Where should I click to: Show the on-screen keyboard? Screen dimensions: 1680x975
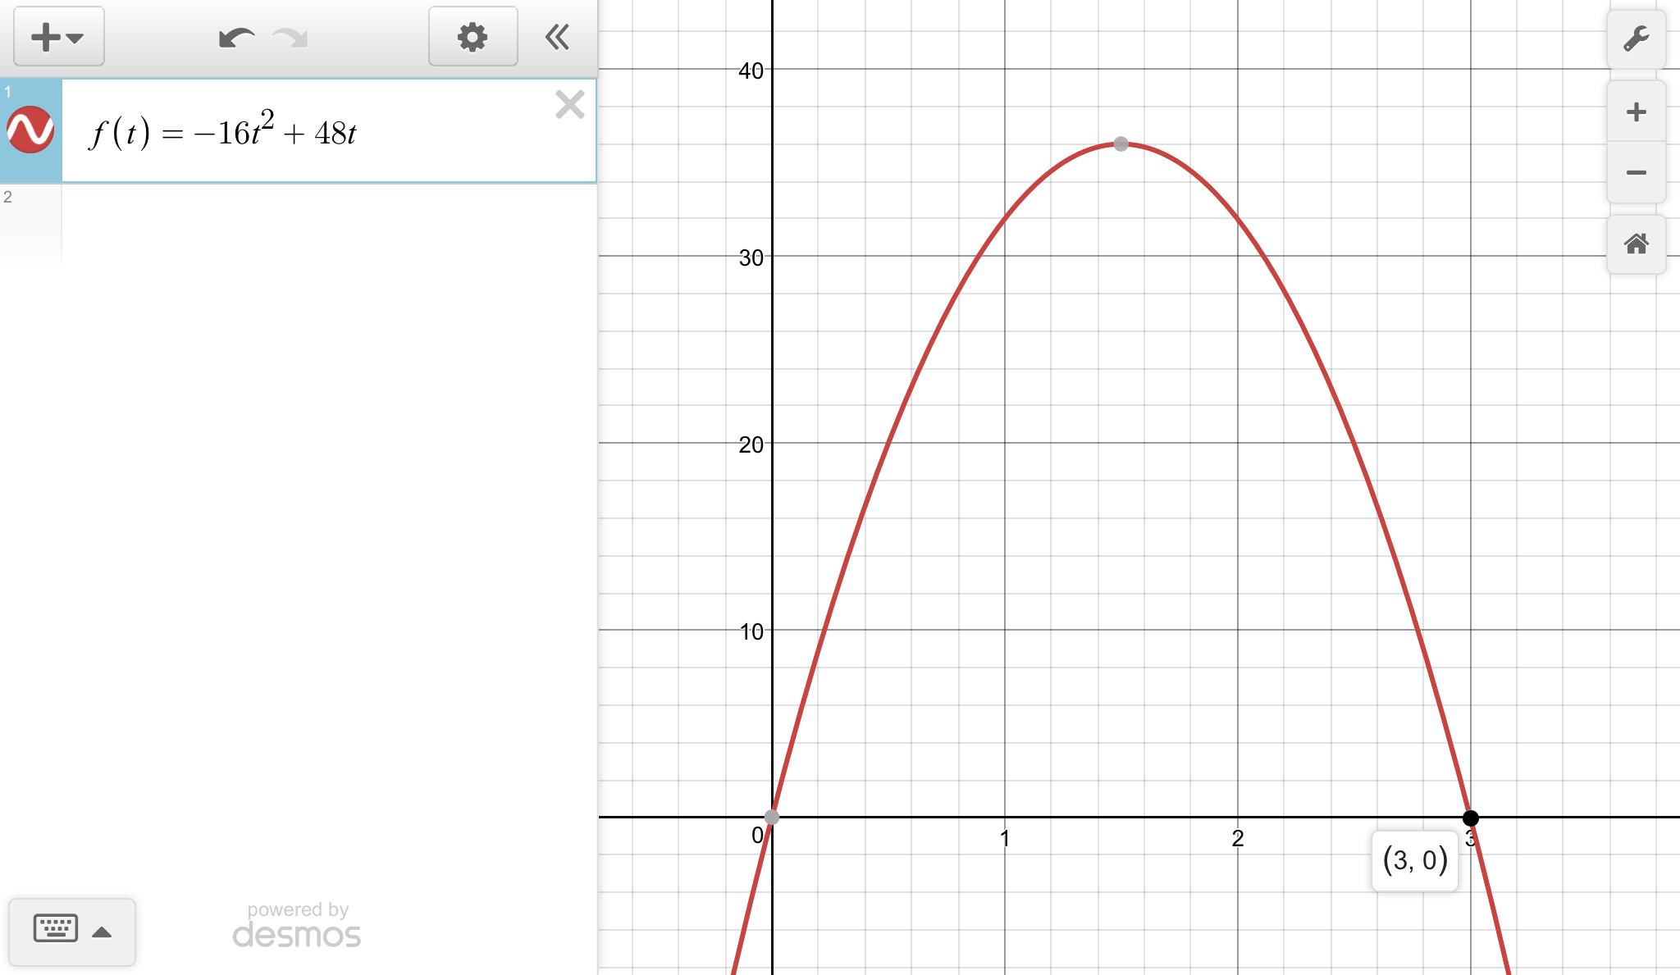click(56, 929)
